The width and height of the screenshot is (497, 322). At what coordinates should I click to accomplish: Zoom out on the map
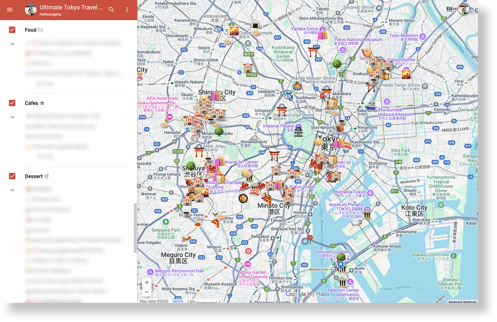(147, 292)
